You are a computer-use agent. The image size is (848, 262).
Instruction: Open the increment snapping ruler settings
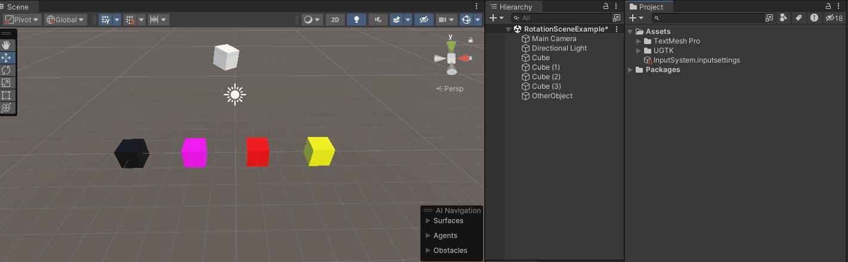pos(158,20)
